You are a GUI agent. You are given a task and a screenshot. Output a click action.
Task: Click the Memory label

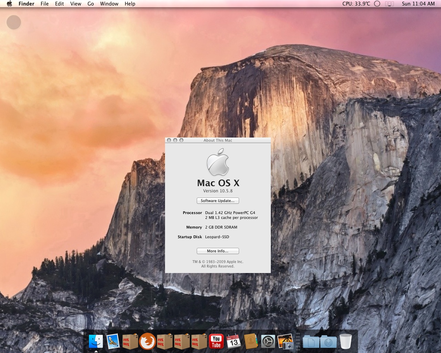point(194,227)
